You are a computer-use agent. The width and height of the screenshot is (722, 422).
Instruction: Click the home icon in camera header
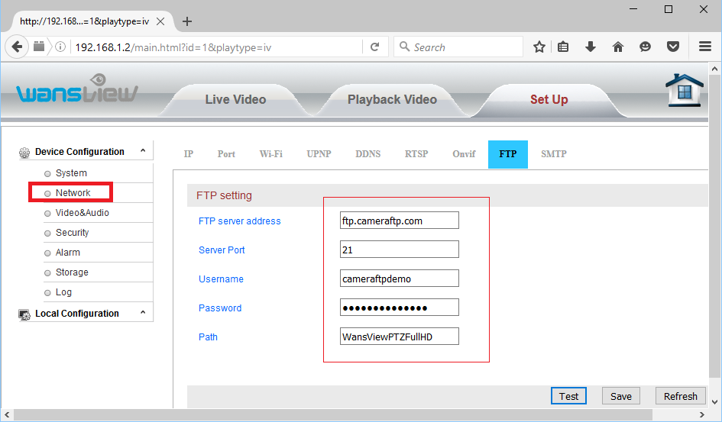tap(684, 92)
